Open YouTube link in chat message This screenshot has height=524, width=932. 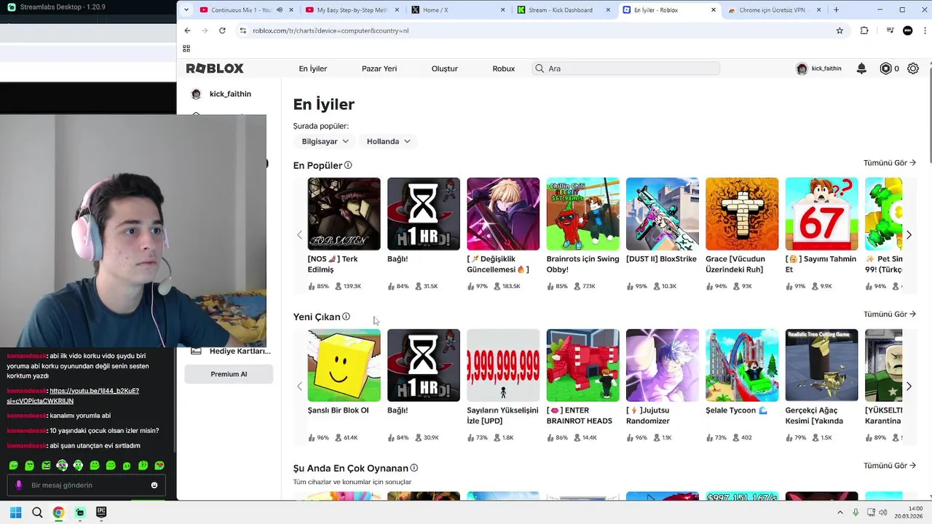tap(73, 396)
